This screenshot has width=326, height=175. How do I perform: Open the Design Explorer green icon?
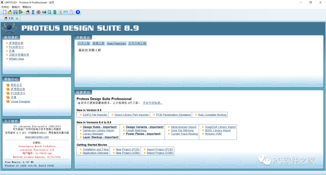[x=55, y=12]
